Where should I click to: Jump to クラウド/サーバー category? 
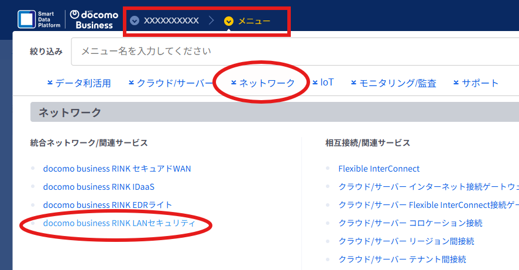click(171, 83)
